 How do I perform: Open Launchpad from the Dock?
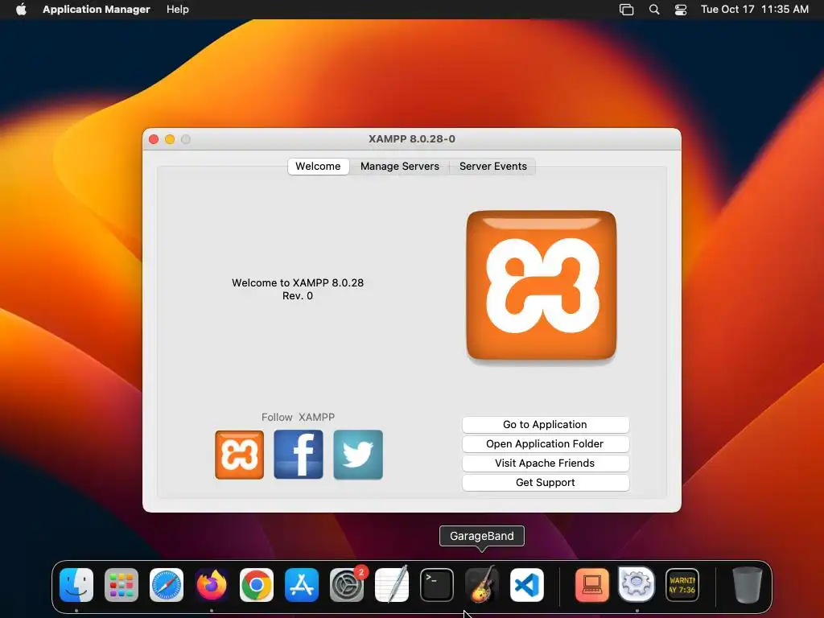122,585
